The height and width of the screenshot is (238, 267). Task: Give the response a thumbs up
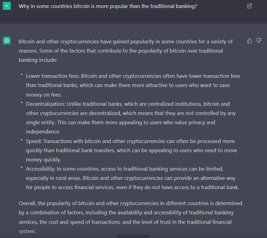(x=249, y=41)
